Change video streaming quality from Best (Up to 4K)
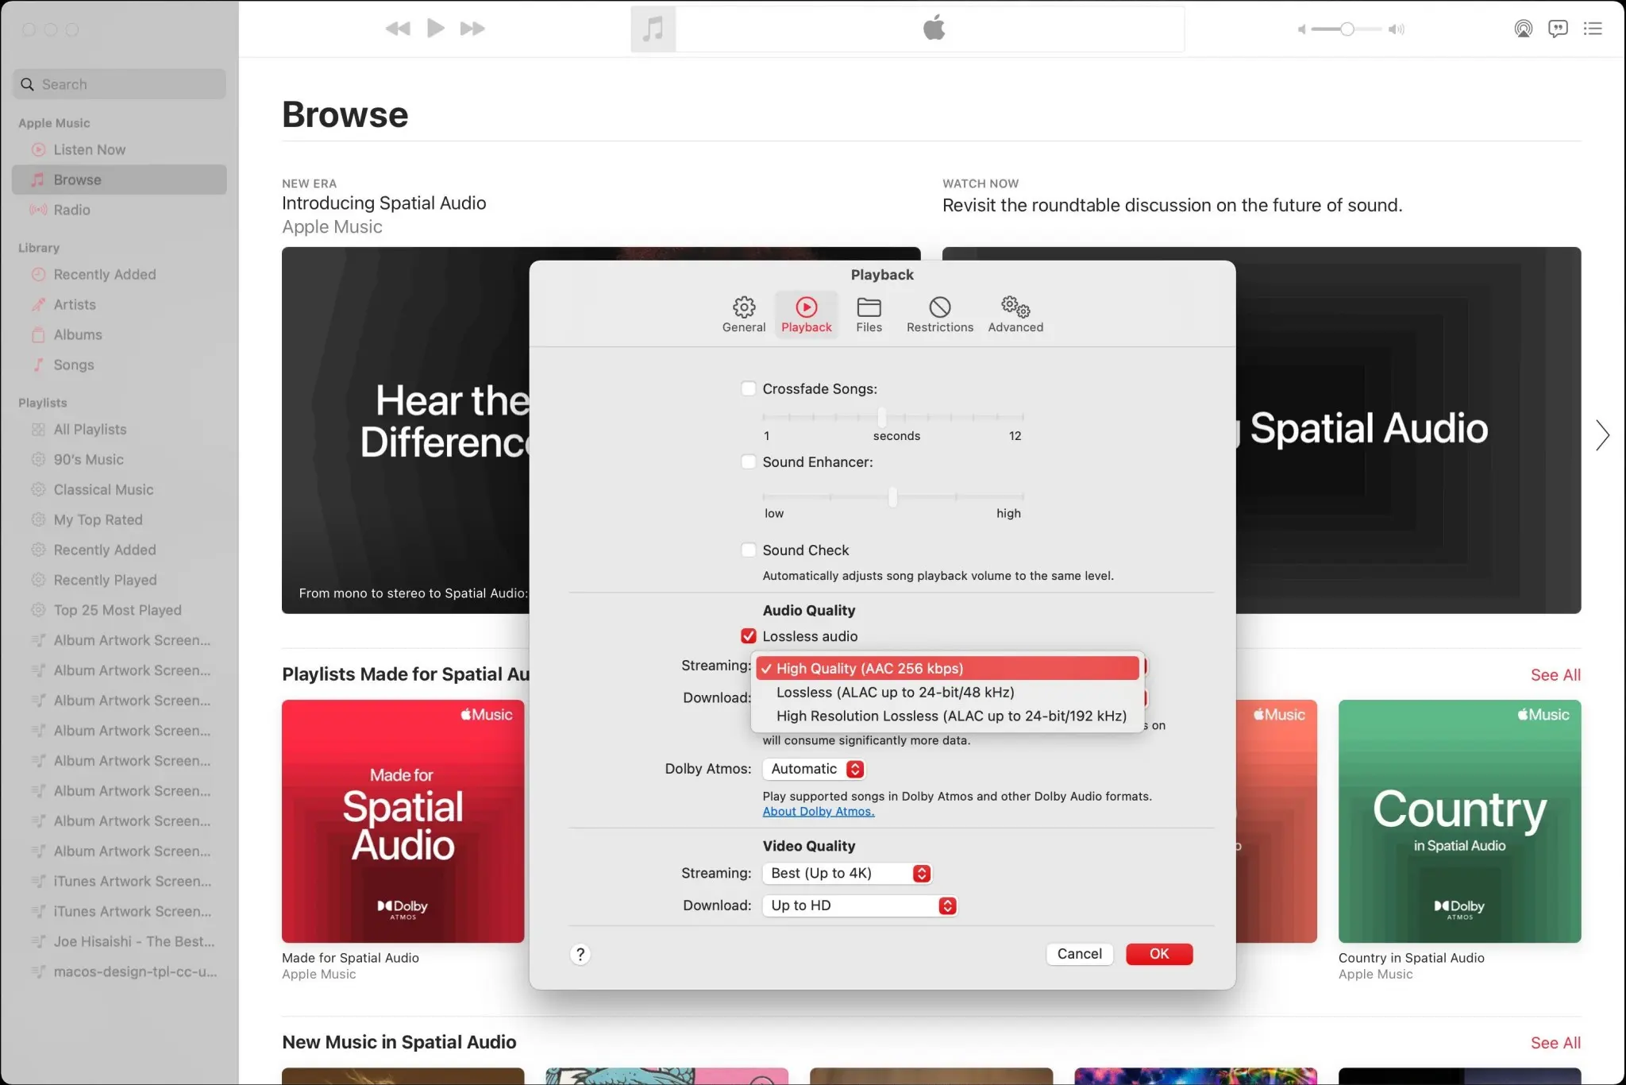The width and height of the screenshot is (1626, 1085). pyautogui.click(x=846, y=873)
